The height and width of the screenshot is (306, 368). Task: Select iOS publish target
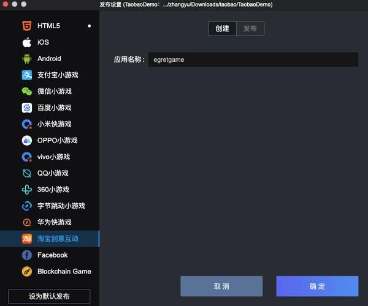[x=43, y=42]
